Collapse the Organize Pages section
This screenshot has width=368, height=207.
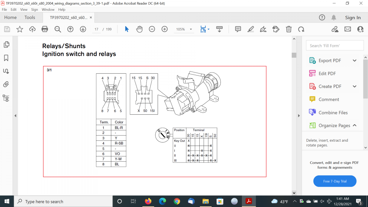point(355,125)
